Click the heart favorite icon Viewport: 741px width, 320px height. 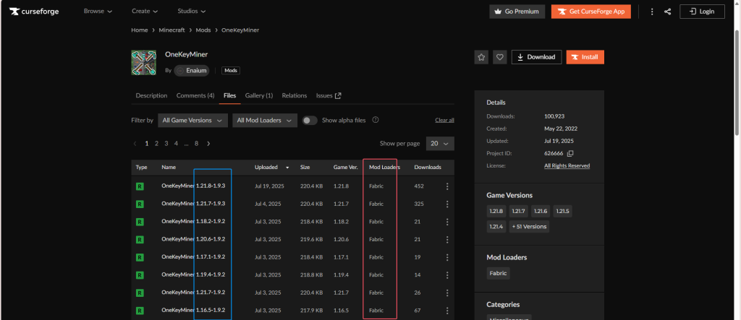(499, 57)
